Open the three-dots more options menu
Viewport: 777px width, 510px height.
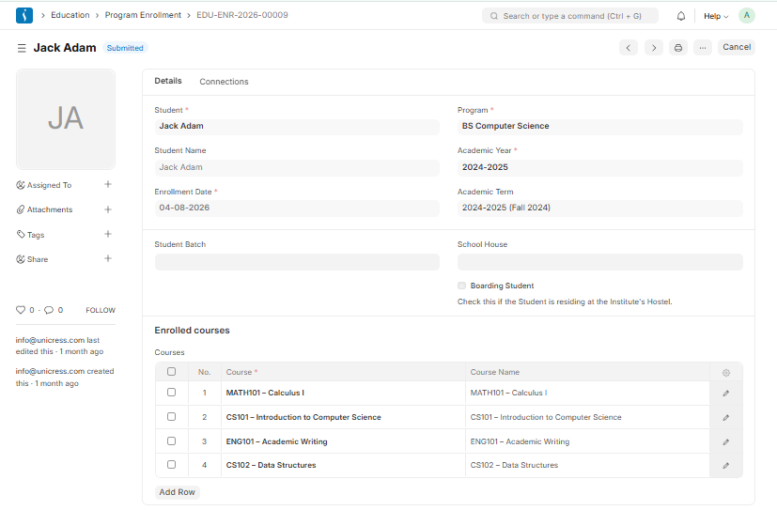[702, 48]
